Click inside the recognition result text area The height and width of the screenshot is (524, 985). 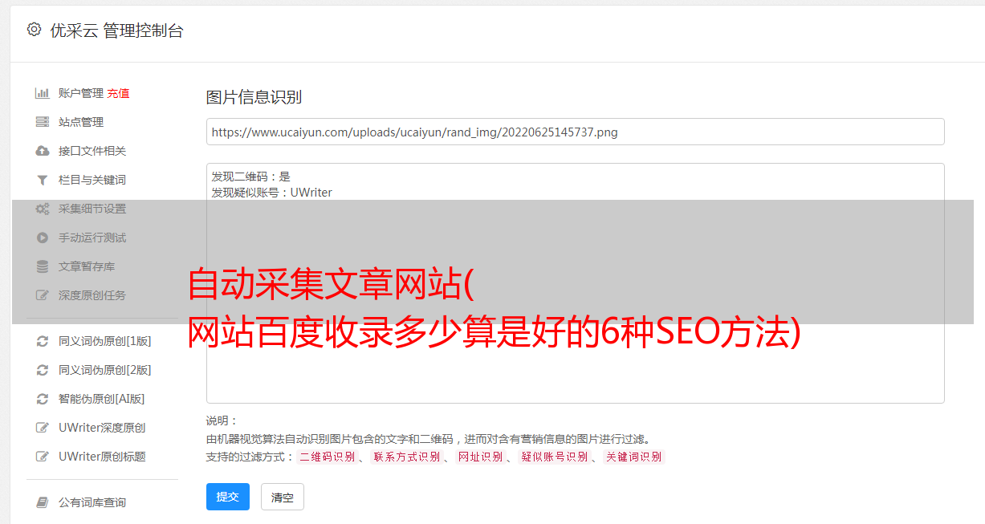[x=575, y=282]
